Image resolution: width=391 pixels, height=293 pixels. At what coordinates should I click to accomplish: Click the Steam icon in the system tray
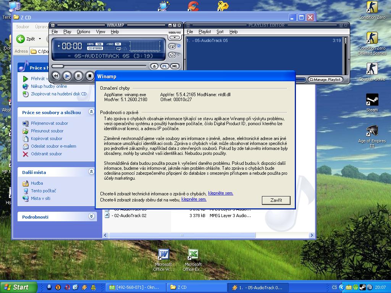coord(363,287)
